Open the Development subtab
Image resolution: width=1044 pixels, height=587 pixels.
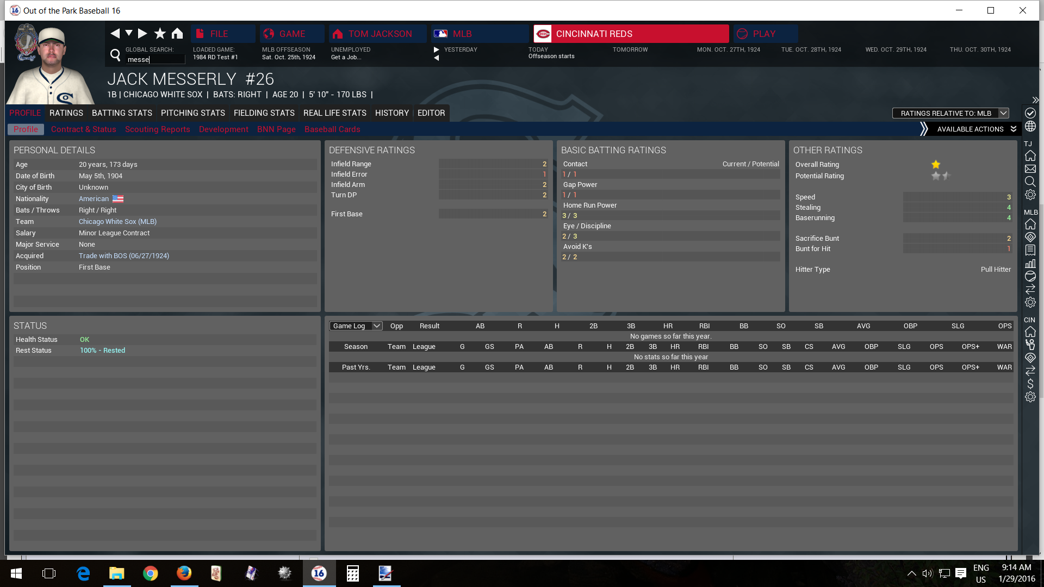(223, 129)
